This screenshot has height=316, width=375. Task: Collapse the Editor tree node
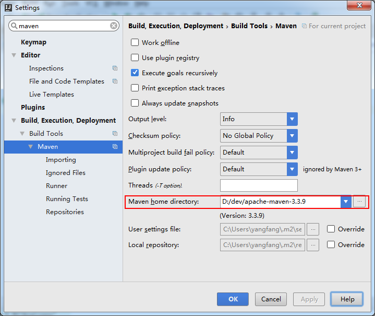tap(14, 55)
